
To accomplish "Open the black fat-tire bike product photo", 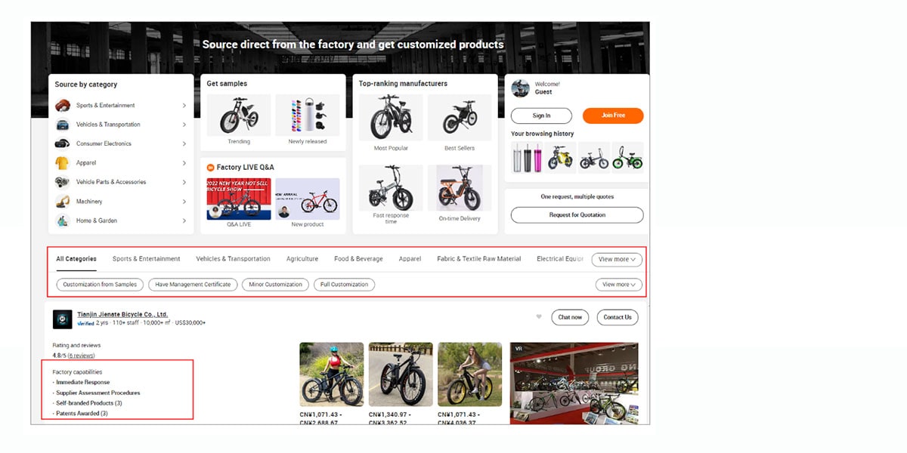I will pos(401,374).
